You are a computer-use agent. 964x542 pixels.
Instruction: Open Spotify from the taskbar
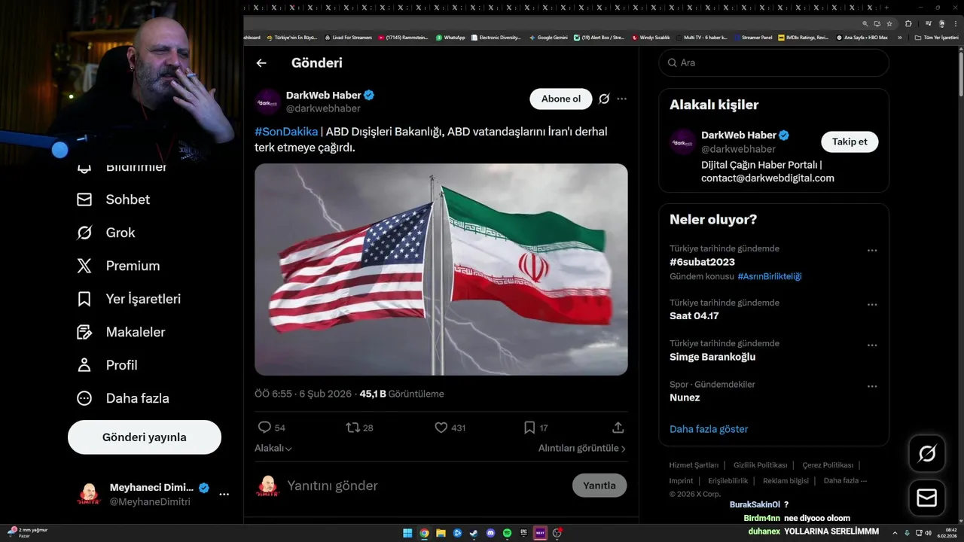[507, 533]
